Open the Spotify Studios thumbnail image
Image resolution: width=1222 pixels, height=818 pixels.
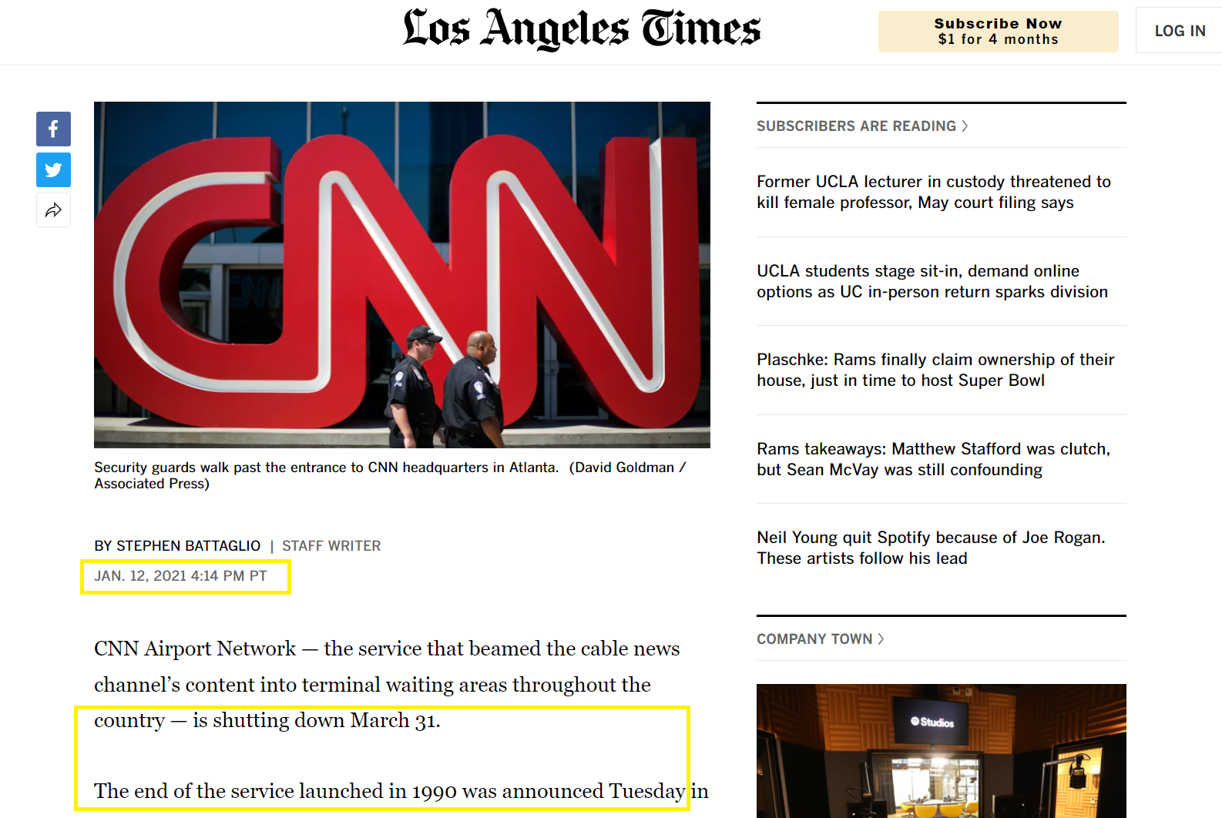click(x=942, y=751)
